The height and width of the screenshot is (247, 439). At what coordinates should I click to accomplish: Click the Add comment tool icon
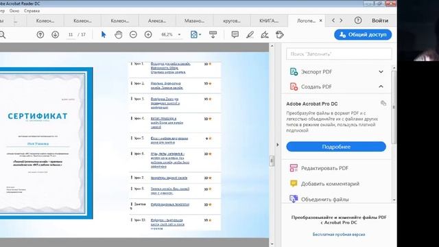294,184
